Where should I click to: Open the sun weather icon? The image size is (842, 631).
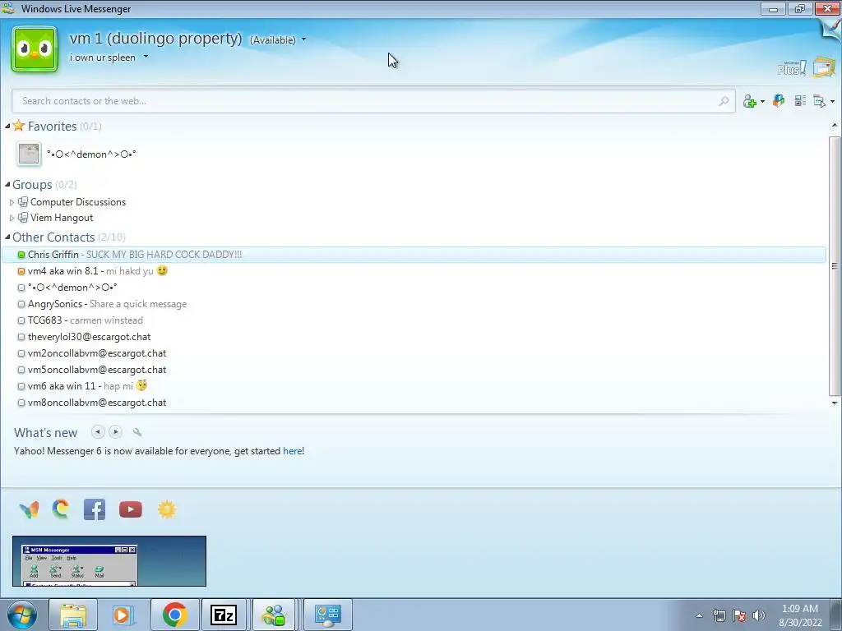pyautogui.click(x=167, y=509)
